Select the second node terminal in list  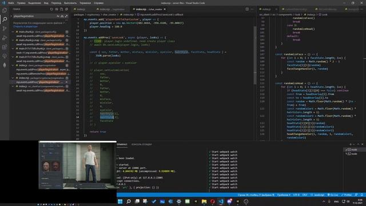354,154
